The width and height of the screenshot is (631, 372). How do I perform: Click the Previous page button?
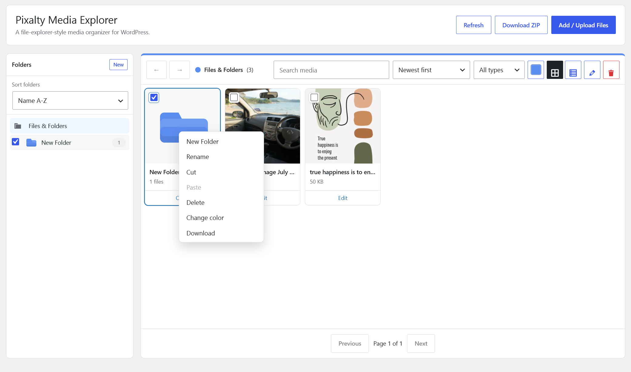point(350,343)
